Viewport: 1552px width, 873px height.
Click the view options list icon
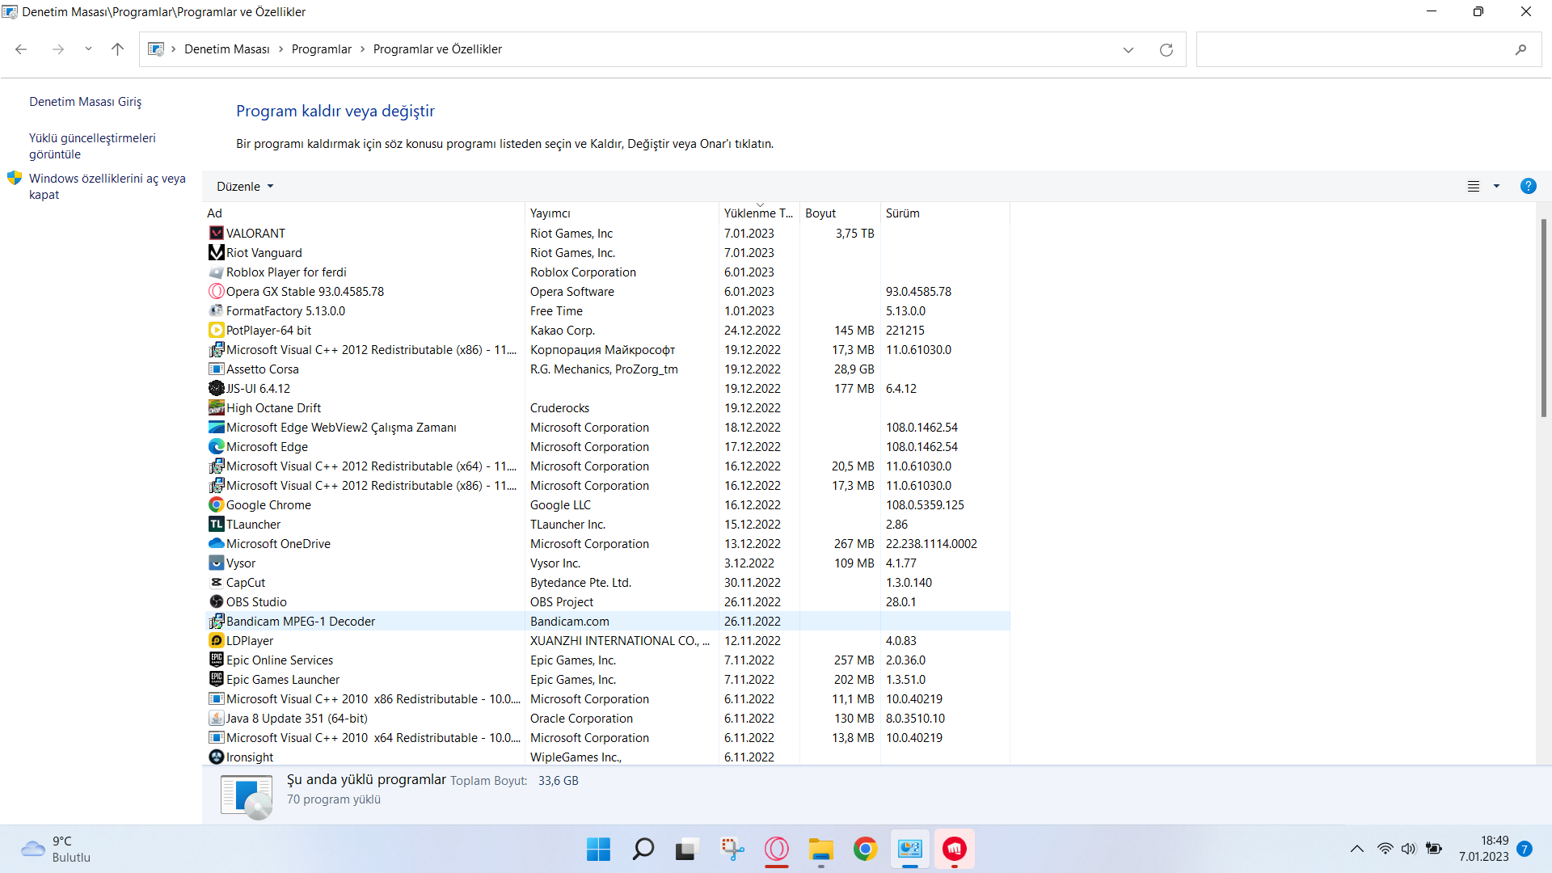1474,186
